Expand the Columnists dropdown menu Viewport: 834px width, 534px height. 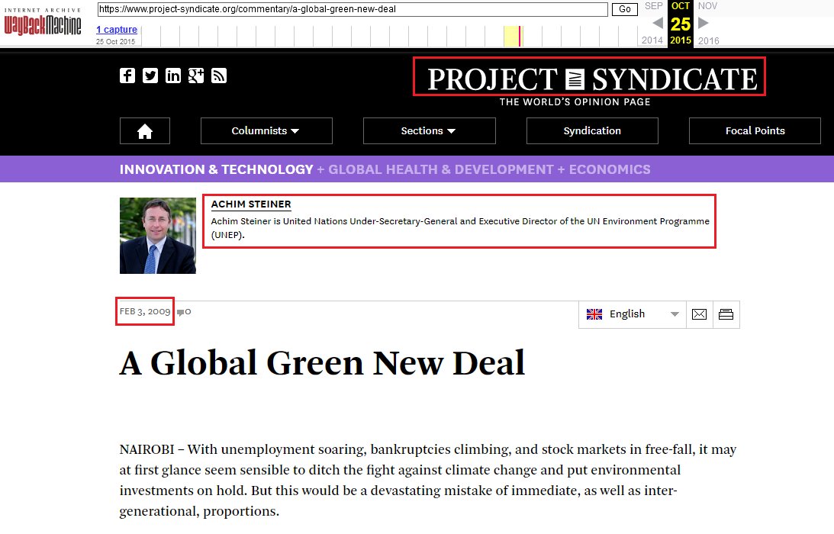(x=266, y=131)
